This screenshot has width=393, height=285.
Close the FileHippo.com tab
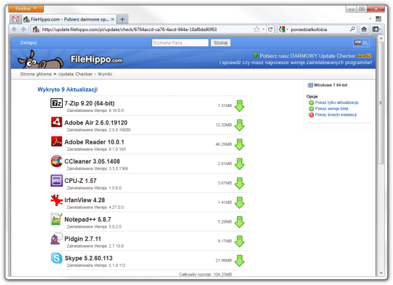[x=112, y=19]
